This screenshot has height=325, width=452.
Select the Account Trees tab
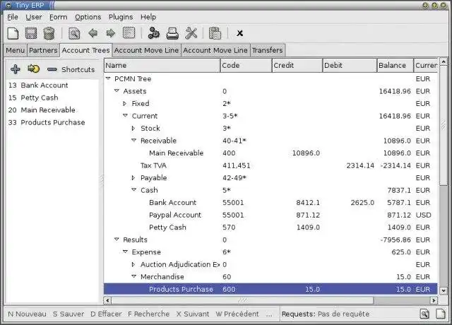[86, 50]
